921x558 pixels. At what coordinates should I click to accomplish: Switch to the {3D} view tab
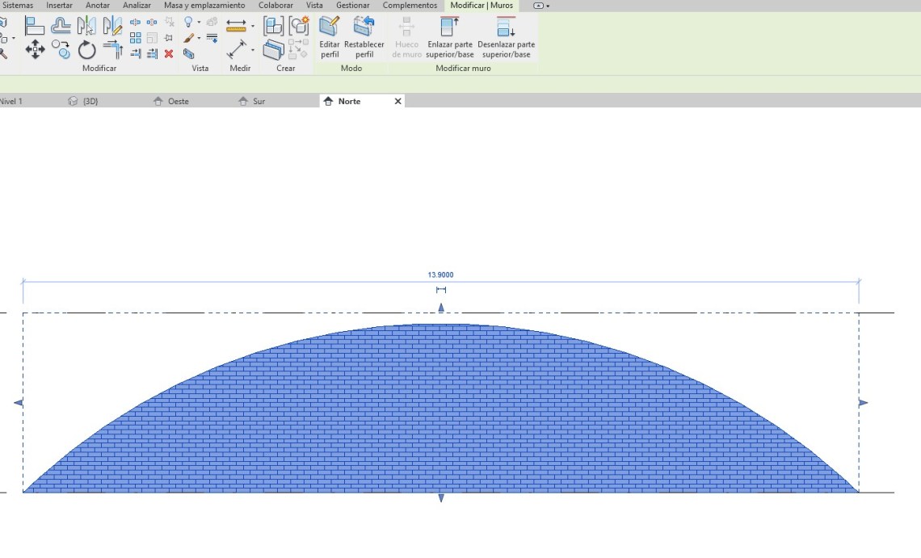tap(90, 102)
